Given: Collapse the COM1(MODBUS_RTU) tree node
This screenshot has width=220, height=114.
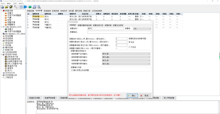Looking at the screenshot, I should [x=1, y=27].
